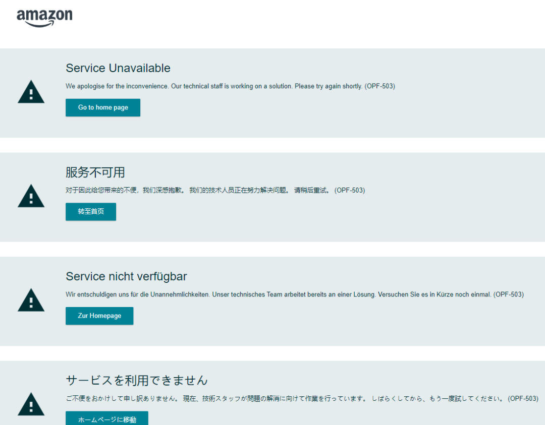This screenshot has width=545, height=425.
Task: Select the Service nicht verfügbar heading
Action: [126, 276]
